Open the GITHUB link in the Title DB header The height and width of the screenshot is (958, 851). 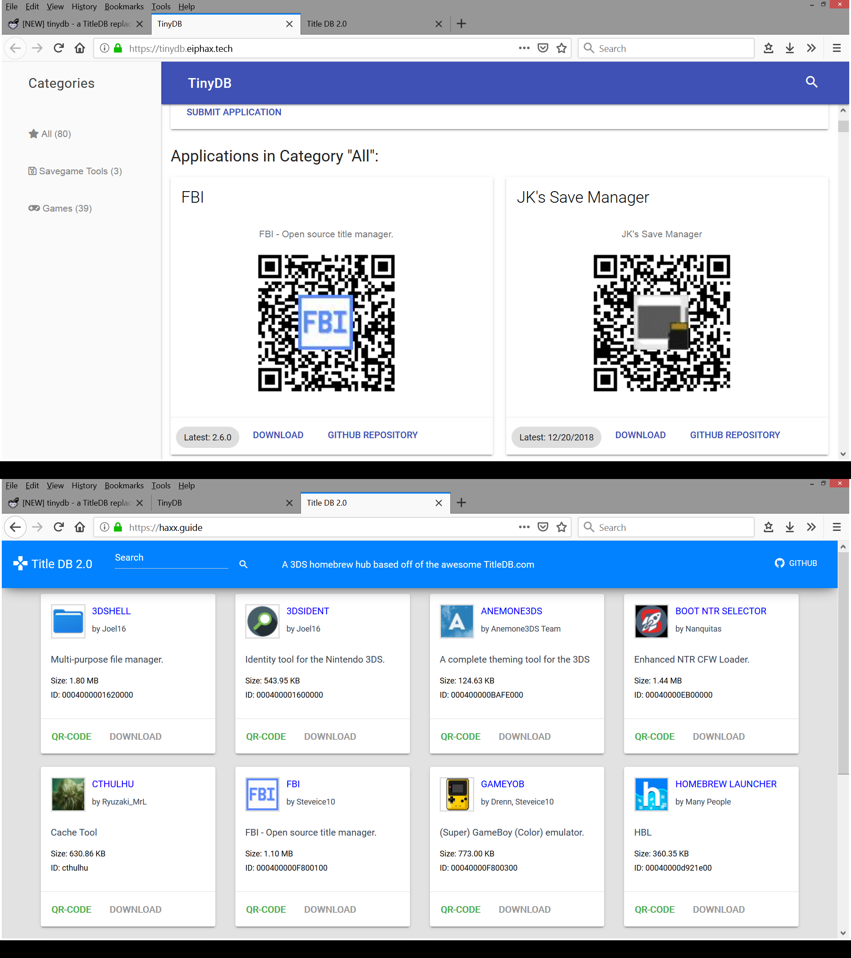[x=796, y=563]
